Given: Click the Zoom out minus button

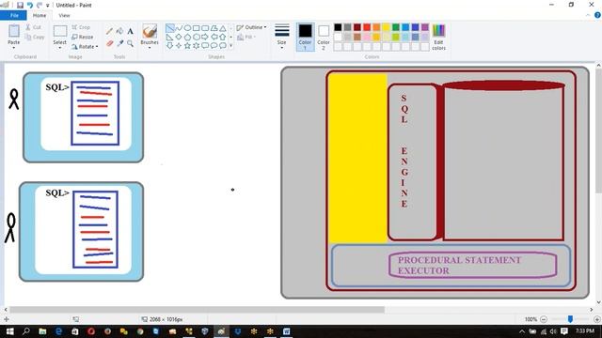Looking at the screenshot, I should click(544, 319).
